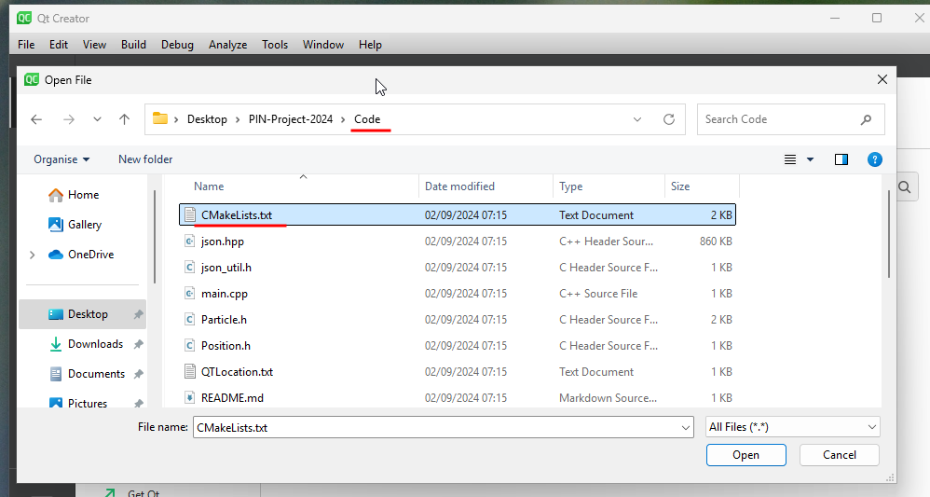Toggle the preview pane icon
930x497 pixels.
tap(841, 159)
